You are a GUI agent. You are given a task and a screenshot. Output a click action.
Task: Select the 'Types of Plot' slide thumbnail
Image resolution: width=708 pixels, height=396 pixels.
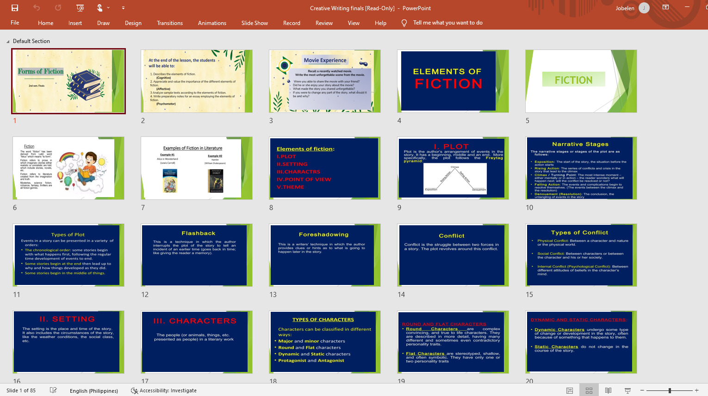[x=68, y=255]
